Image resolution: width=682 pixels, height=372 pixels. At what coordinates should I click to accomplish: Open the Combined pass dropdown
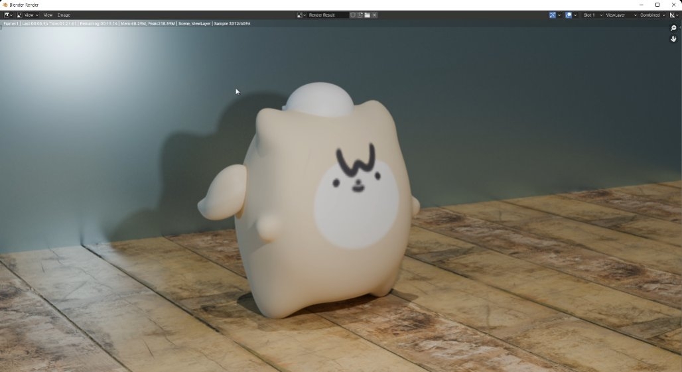[x=652, y=15]
